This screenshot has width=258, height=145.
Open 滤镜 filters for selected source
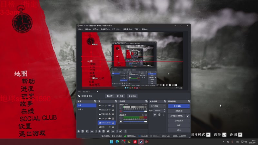[120, 96]
